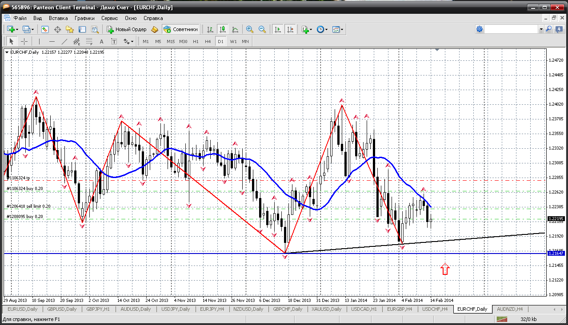Screen dimensions: 568x325
Task: Switch to the XAUUSD,Daily chart tab
Action: [326, 309]
